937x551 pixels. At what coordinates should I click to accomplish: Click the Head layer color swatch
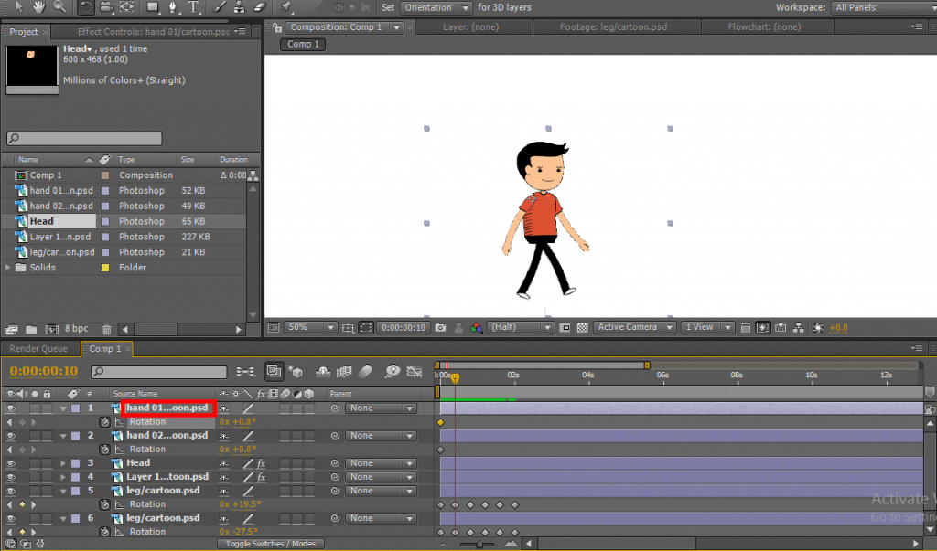point(74,463)
